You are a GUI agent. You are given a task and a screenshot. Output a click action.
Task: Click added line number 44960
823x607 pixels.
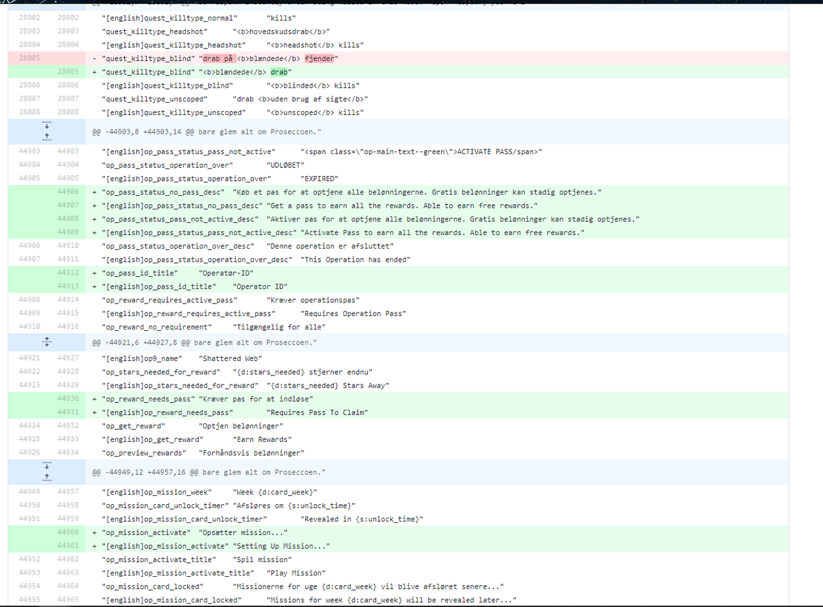tap(68, 532)
